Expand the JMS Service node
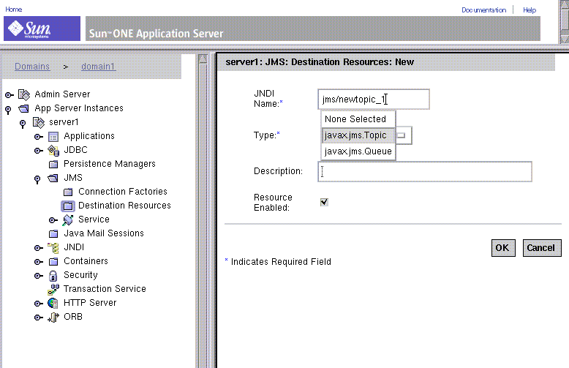Screen dimensions: 569x368 [x=53, y=220]
